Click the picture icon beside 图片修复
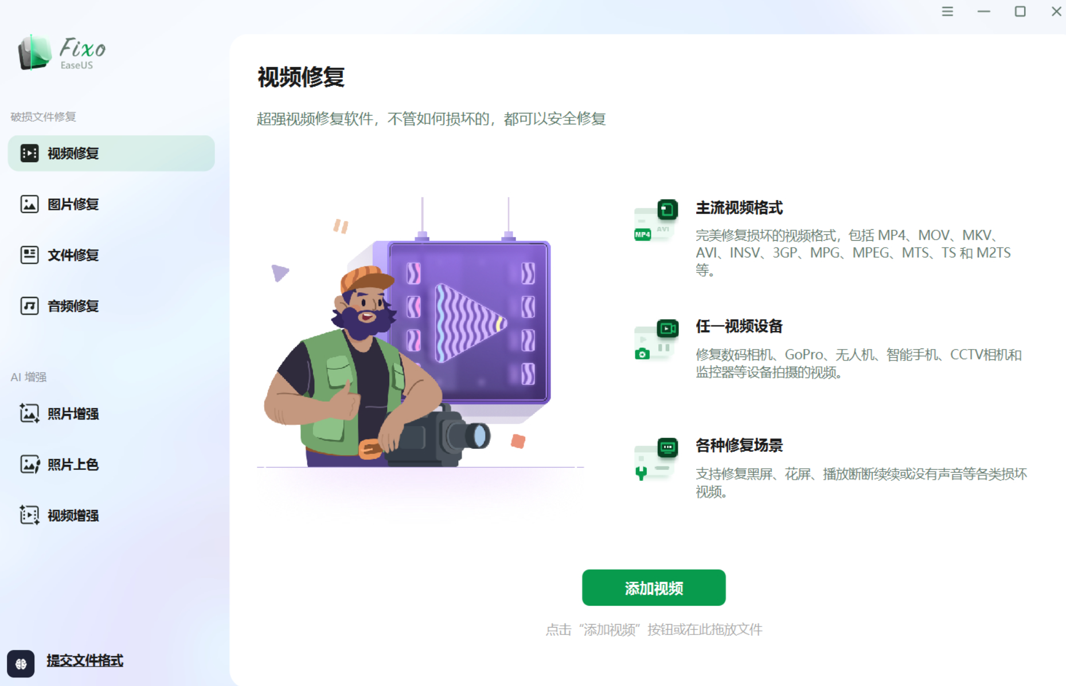This screenshot has width=1066, height=686. (x=29, y=204)
